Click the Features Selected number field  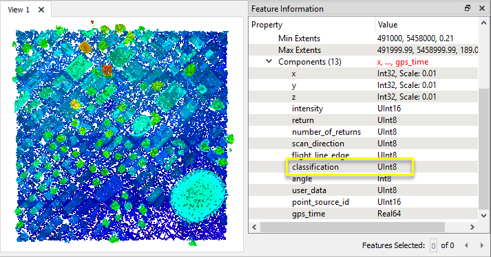(x=433, y=246)
